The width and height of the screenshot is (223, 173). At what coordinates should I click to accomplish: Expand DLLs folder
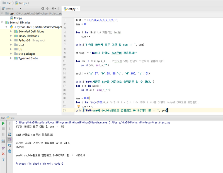11,45
